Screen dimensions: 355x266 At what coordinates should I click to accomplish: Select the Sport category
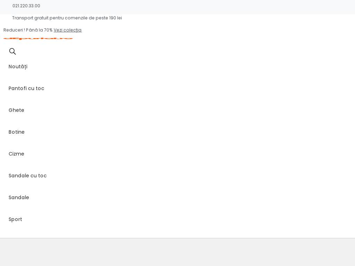pyautogui.click(x=15, y=219)
